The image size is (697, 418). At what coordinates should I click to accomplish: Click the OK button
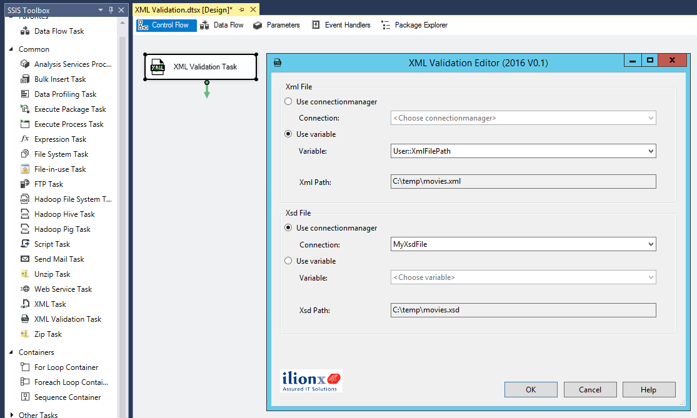click(531, 389)
